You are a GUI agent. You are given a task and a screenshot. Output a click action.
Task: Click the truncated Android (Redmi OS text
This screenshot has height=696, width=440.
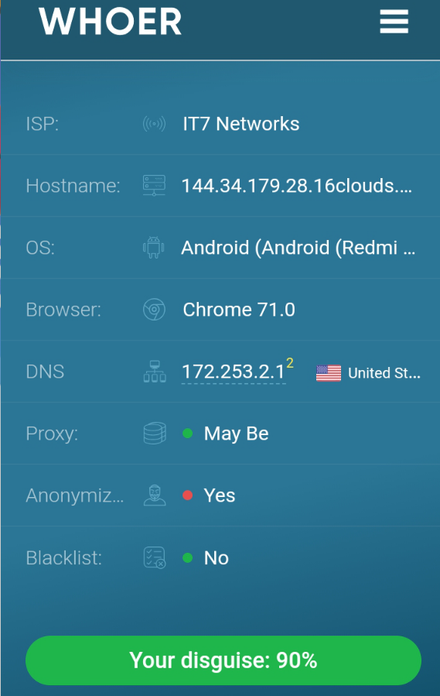click(x=298, y=248)
